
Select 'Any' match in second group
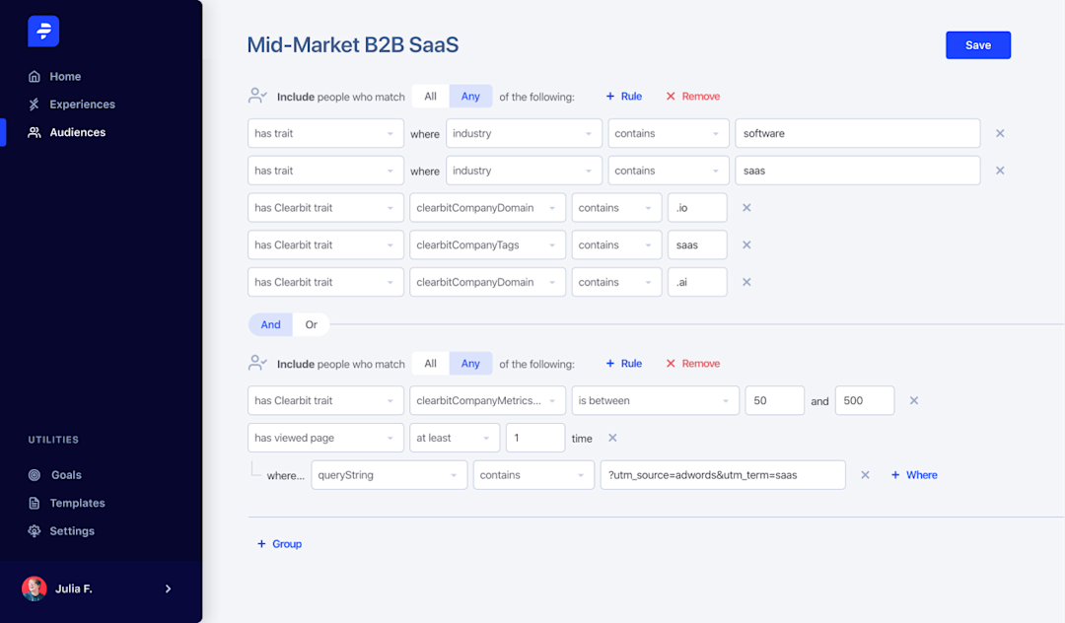pyautogui.click(x=470, y=364)
